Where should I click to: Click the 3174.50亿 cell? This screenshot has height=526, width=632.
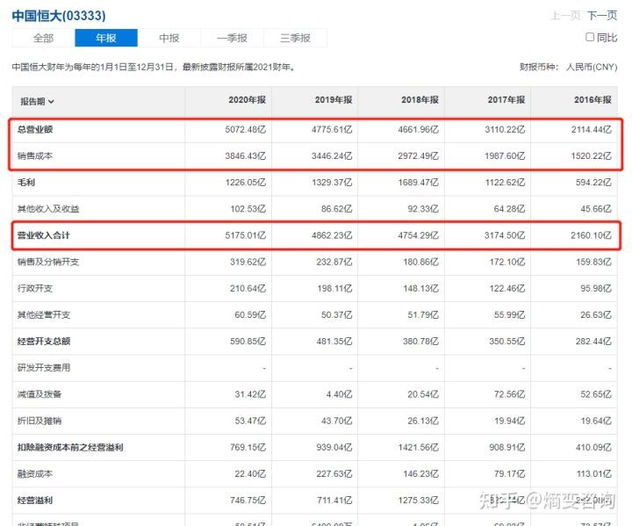pyautogui.click(x=505, y=235)
